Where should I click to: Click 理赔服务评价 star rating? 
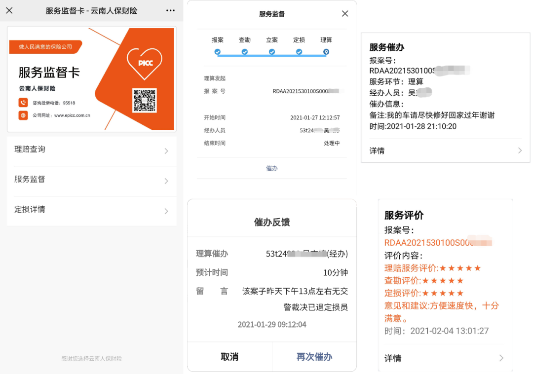[x=460, y=268]
